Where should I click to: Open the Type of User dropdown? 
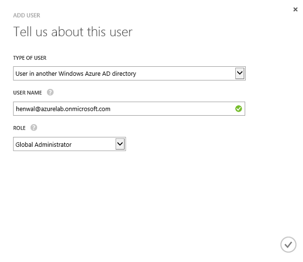tap(130, 74)
